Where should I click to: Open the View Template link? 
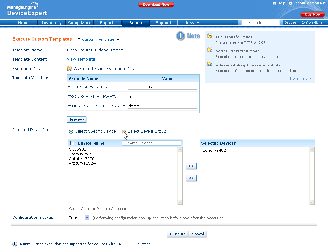point(81,59)
